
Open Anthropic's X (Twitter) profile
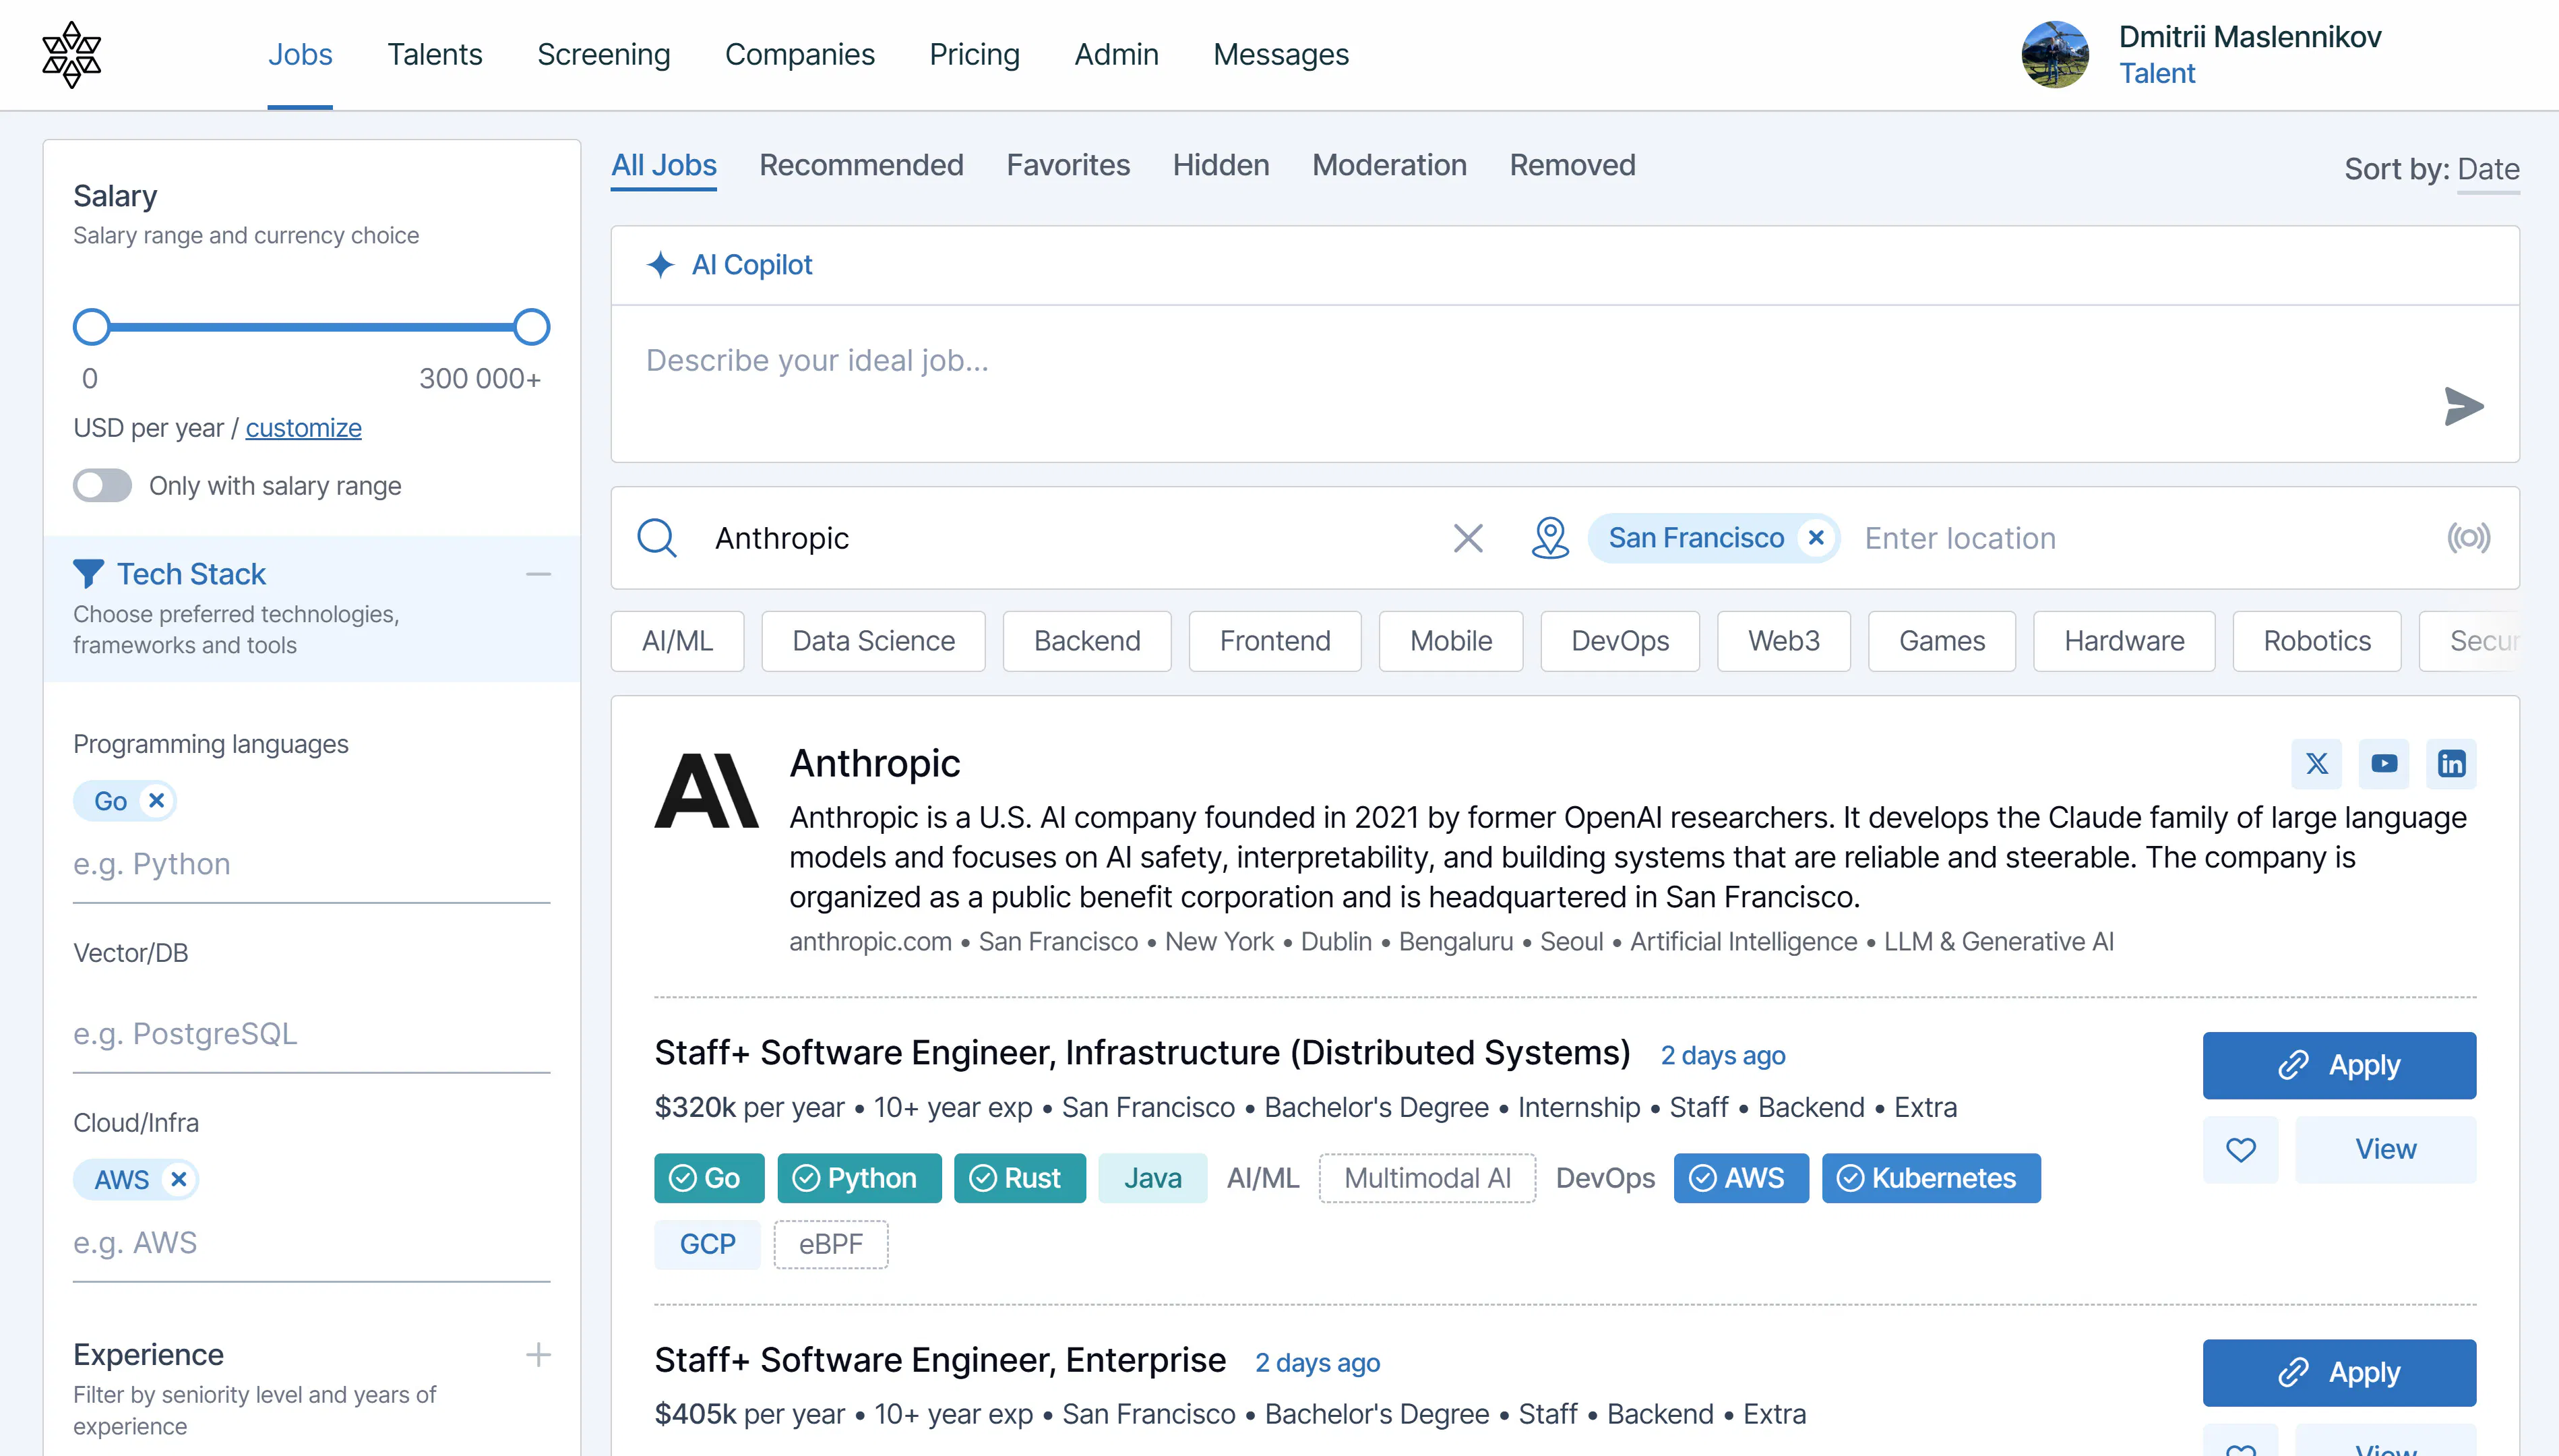[2316, 764]
